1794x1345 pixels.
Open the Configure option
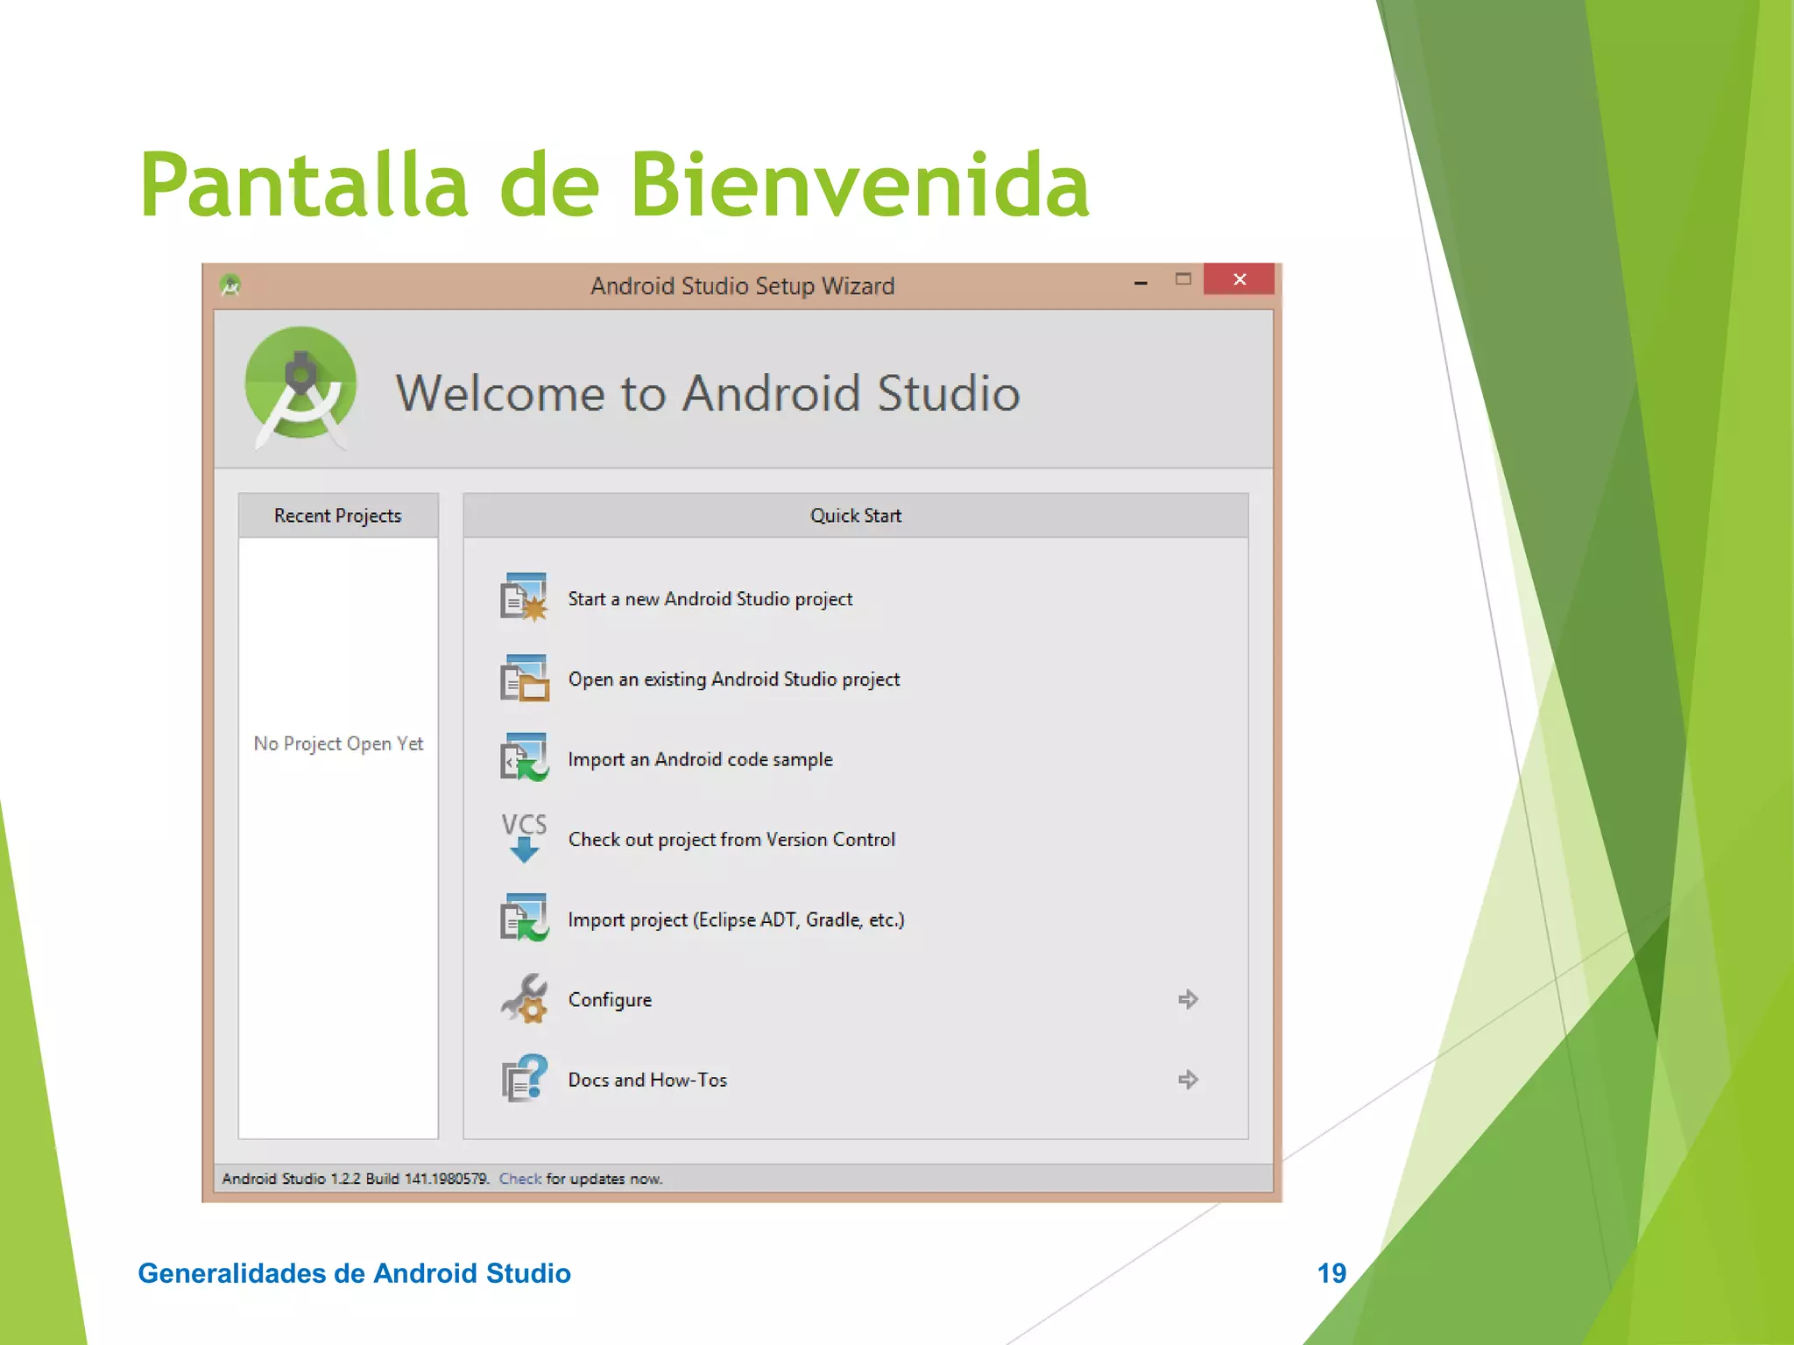pyautogui.click(x=610, y=1000)
